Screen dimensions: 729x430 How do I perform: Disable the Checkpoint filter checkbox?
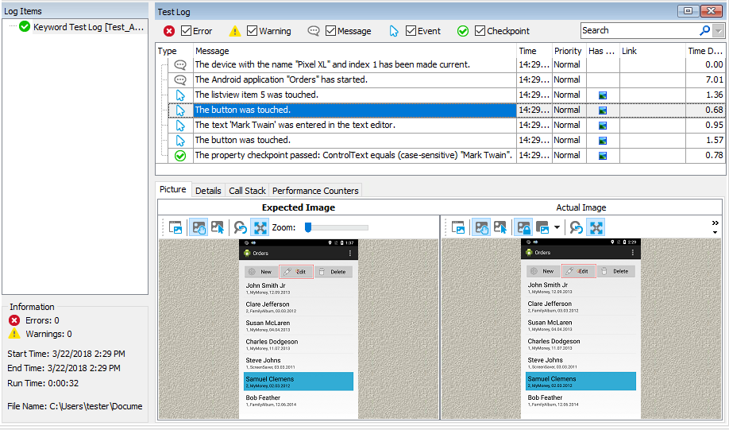click(x=480, y=31)
